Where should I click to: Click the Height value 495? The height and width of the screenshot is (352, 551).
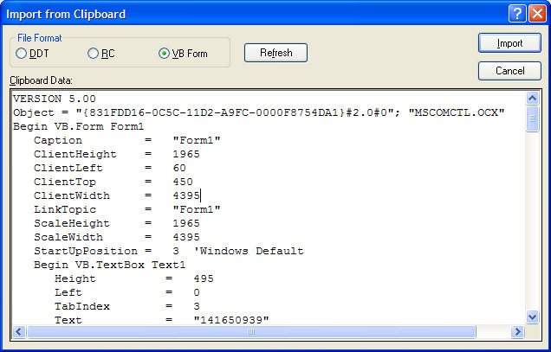coord(204,278)
